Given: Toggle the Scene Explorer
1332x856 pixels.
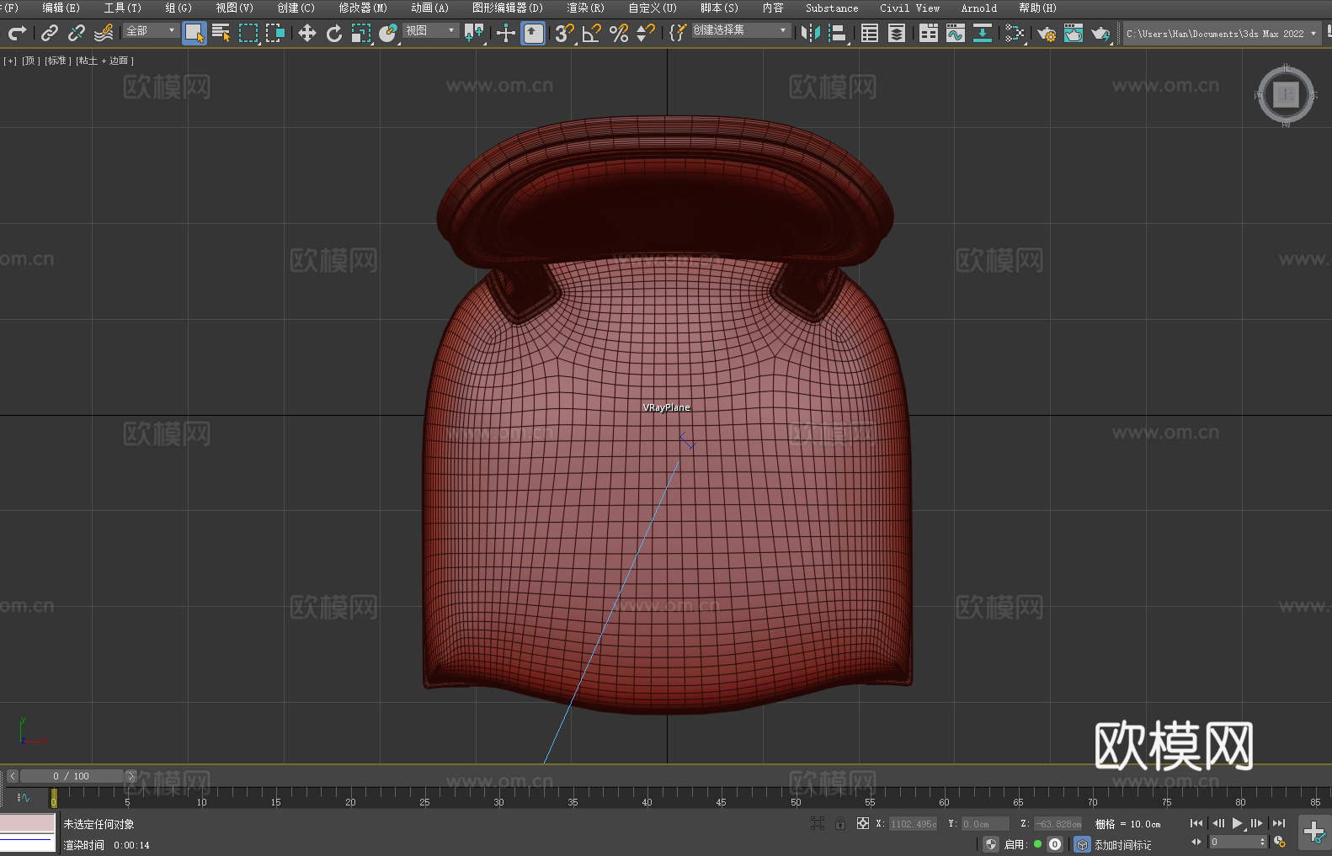Looking at the screenshot, I should [x=870, y=33].
